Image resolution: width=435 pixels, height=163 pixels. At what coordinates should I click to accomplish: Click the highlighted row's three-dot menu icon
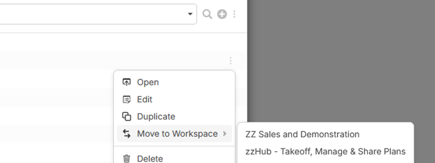(231, 61)
